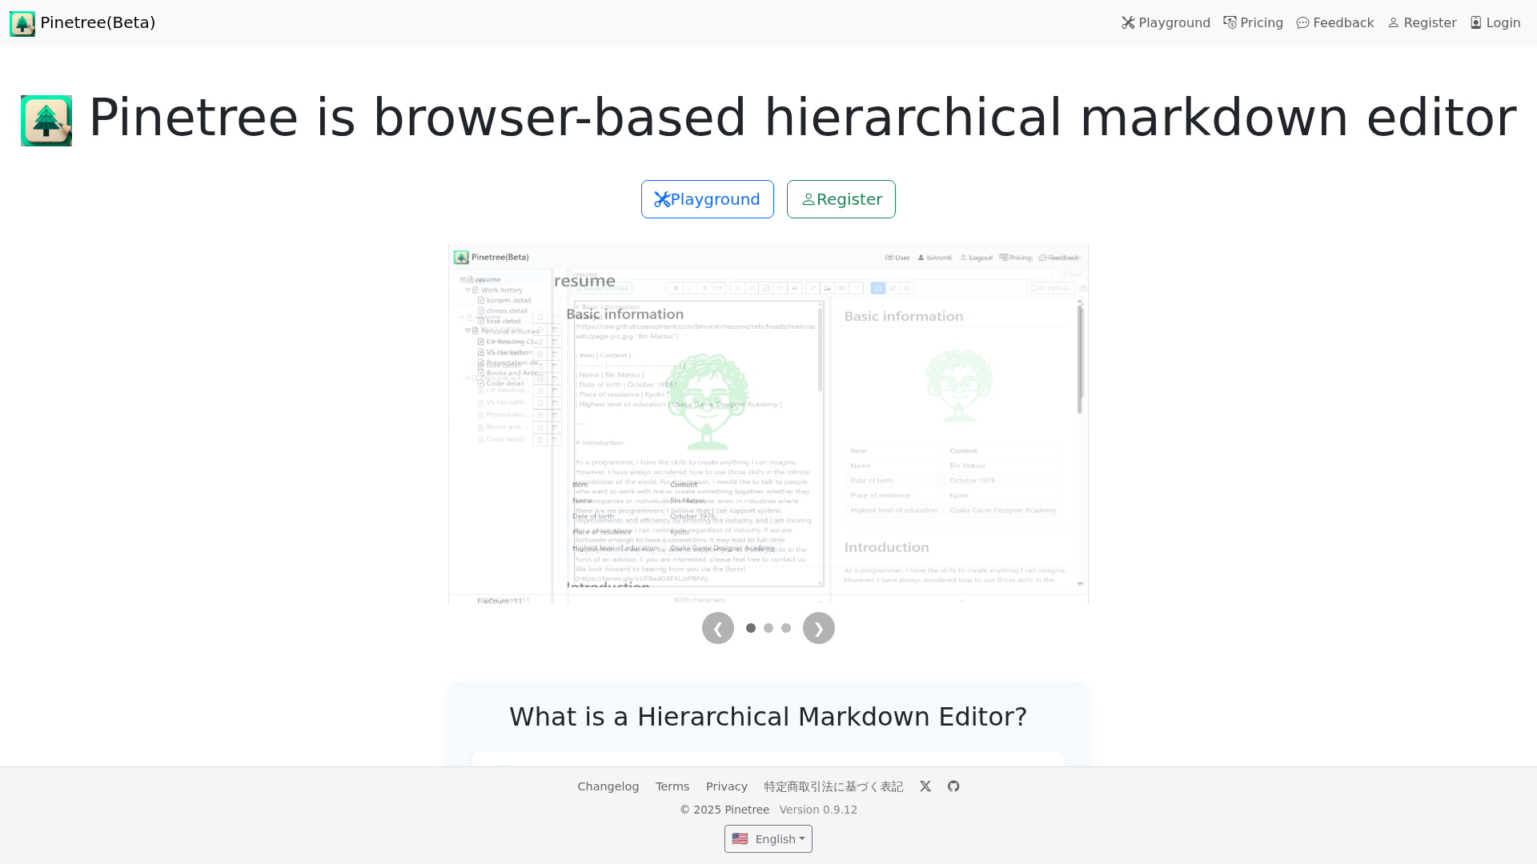Click the large Pinetree icon beside the headline

point(46,121)
